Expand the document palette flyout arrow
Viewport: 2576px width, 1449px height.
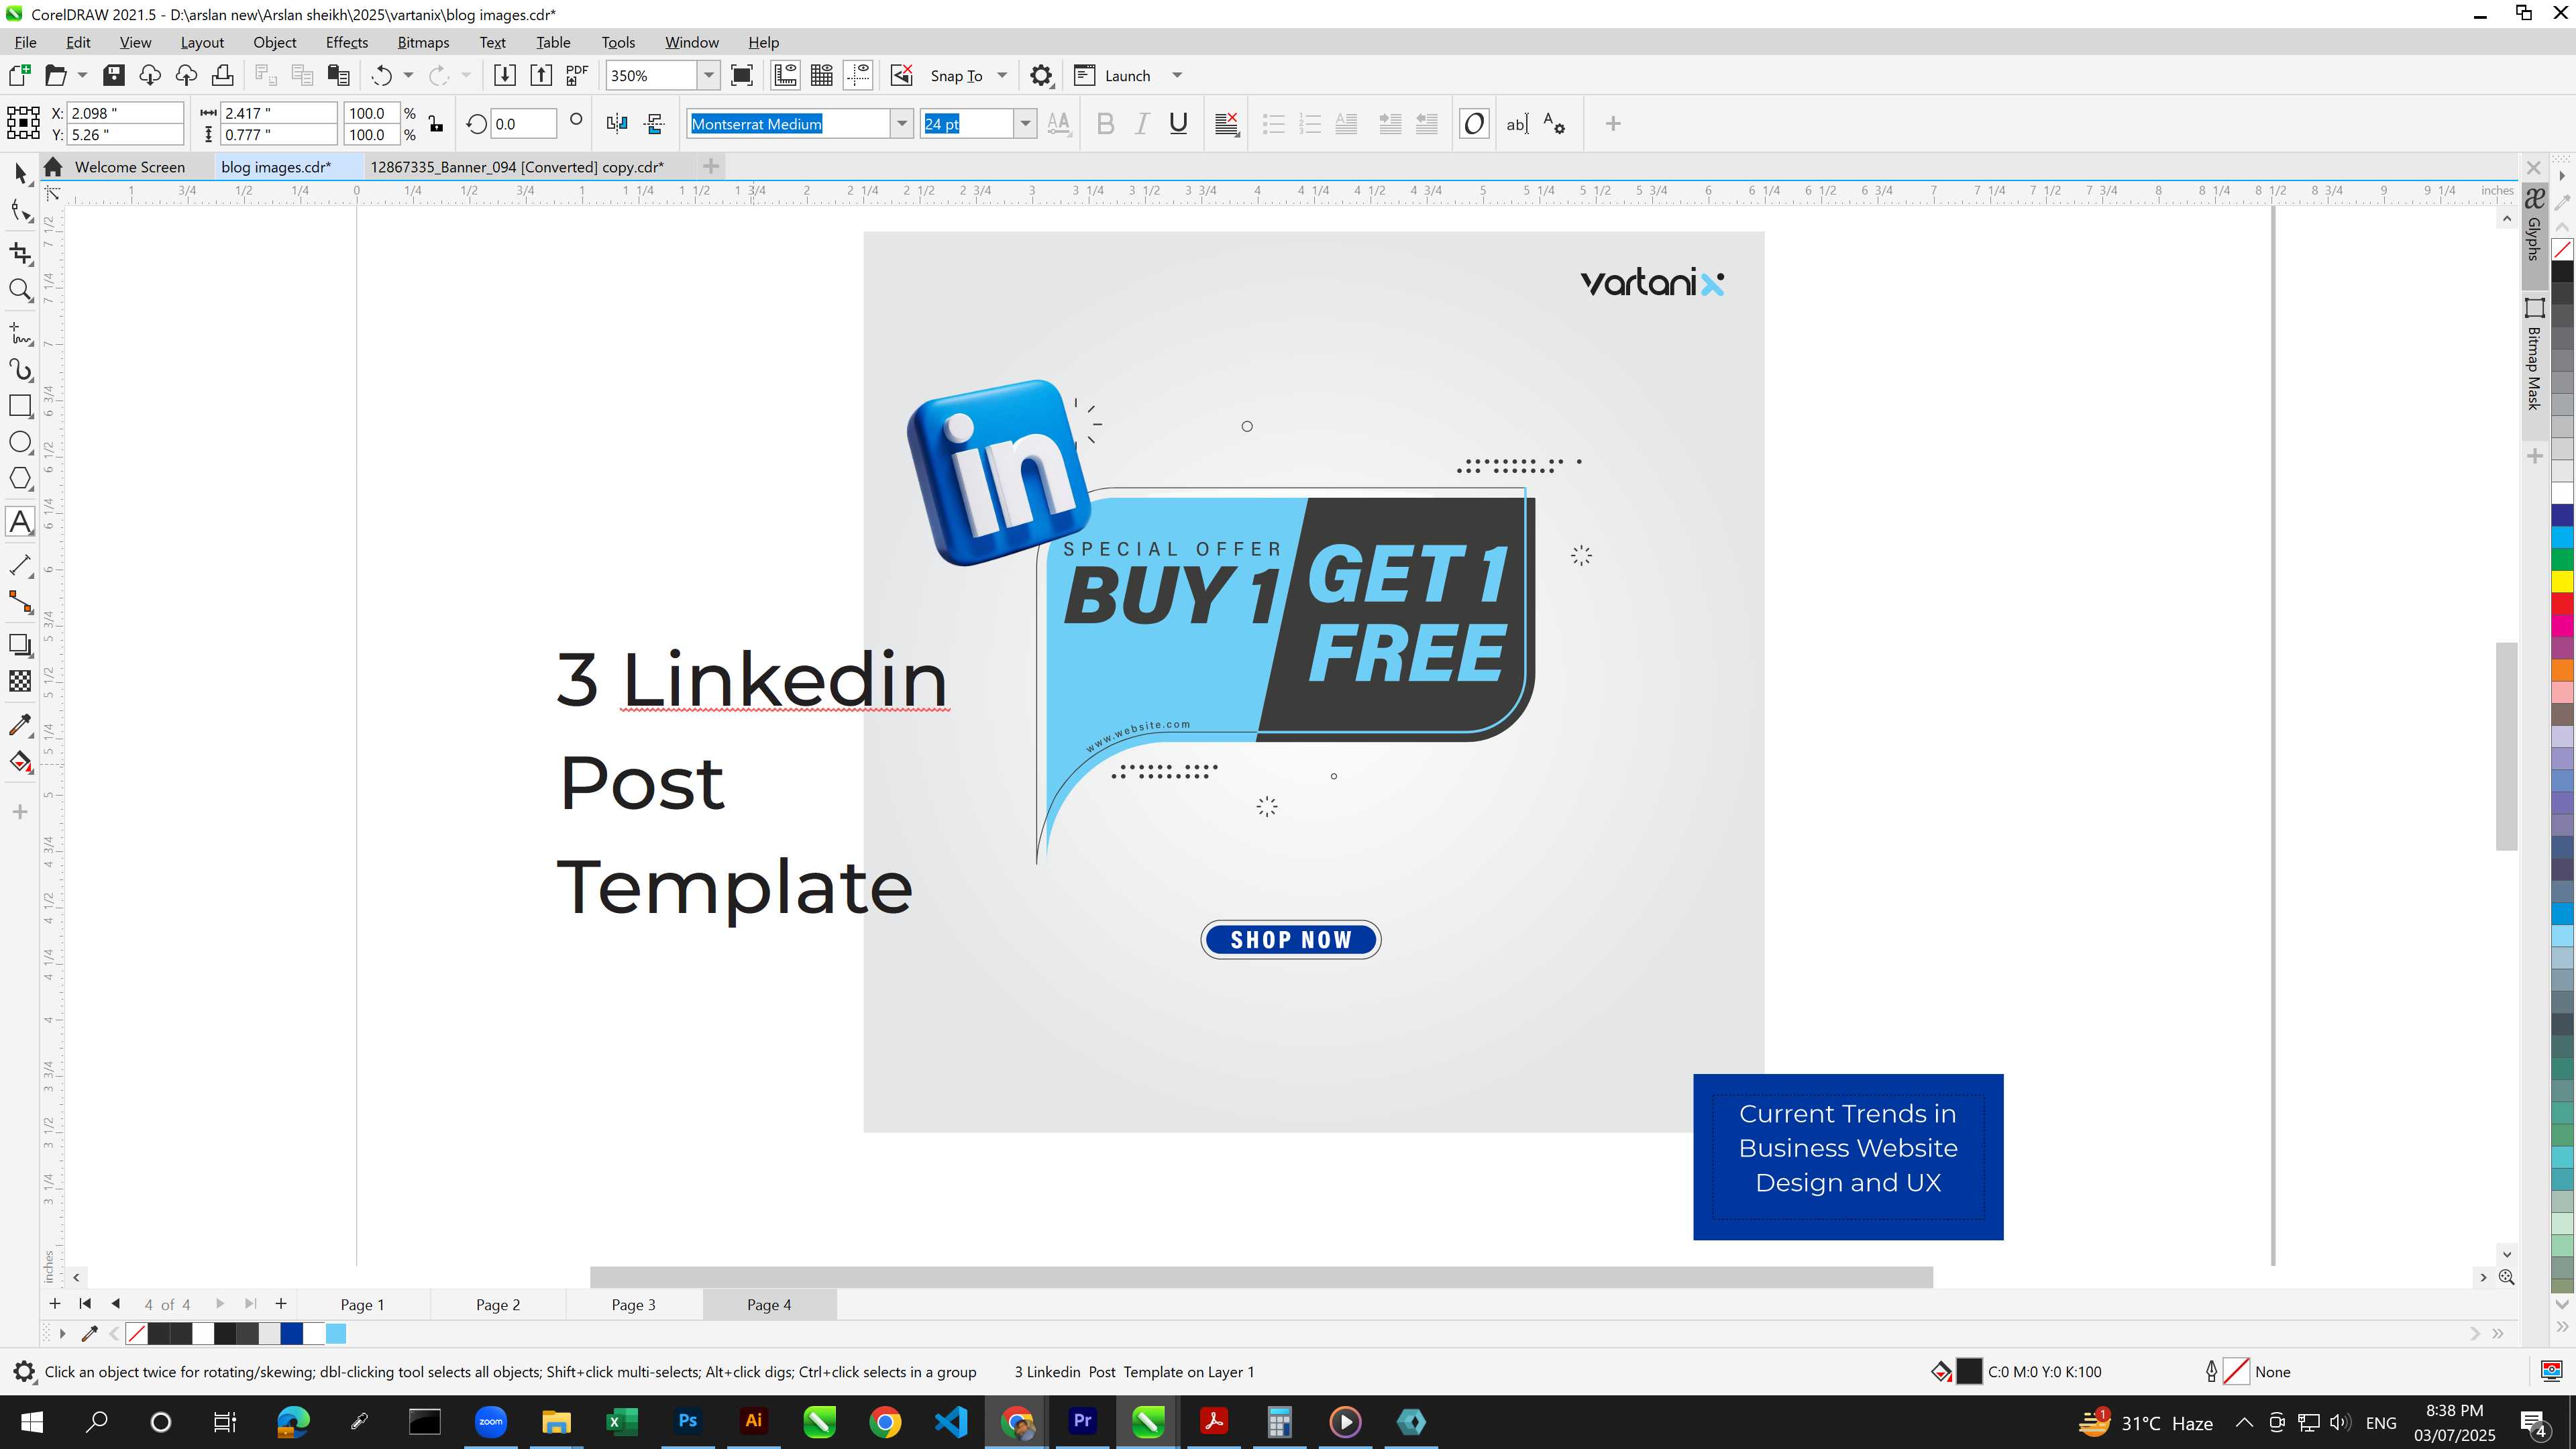62,1333
